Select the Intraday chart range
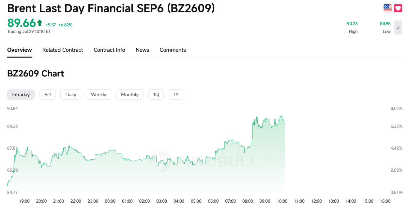Image resolution: width=410 pixels, height=203 pixels. pyautogui.click(x=21, y=95)
